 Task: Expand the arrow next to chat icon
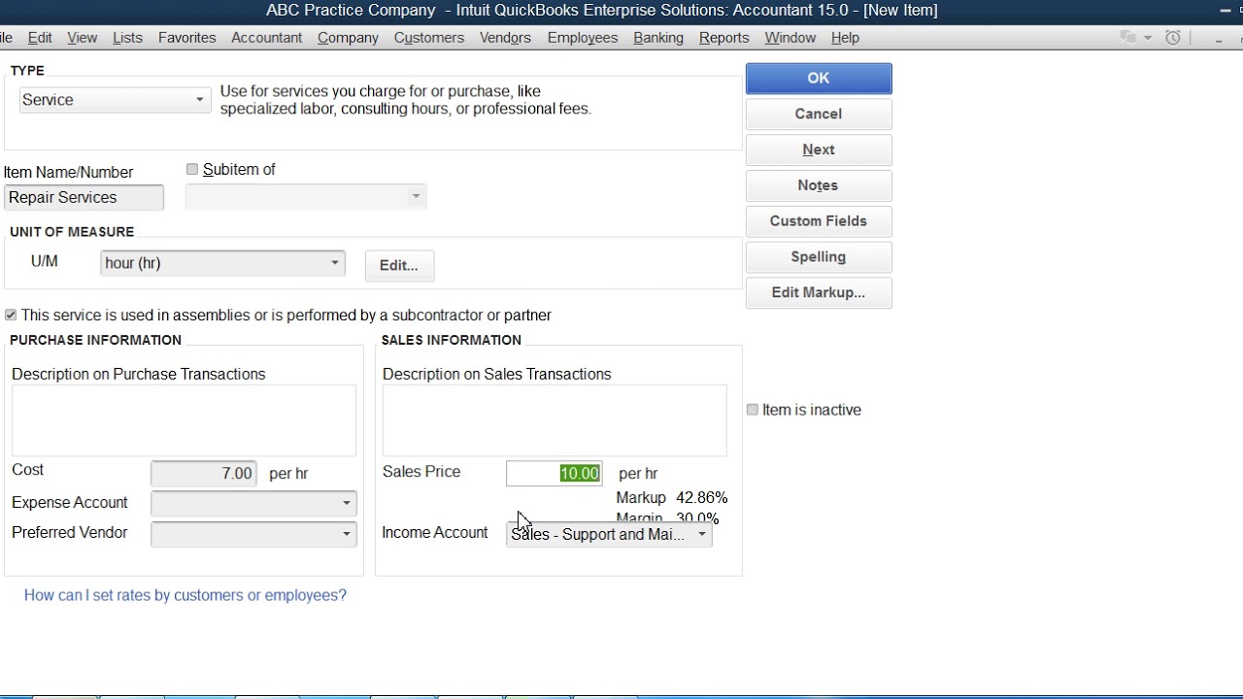[1147, 38]
